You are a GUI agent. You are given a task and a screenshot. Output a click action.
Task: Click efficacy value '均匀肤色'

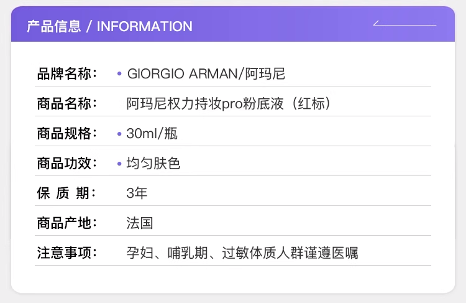tap(153, 164)
